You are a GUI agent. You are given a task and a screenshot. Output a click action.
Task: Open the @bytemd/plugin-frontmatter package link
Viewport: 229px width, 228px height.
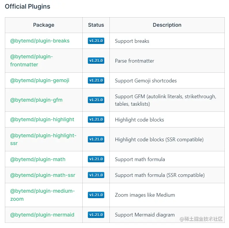click(x=31, y=57)
